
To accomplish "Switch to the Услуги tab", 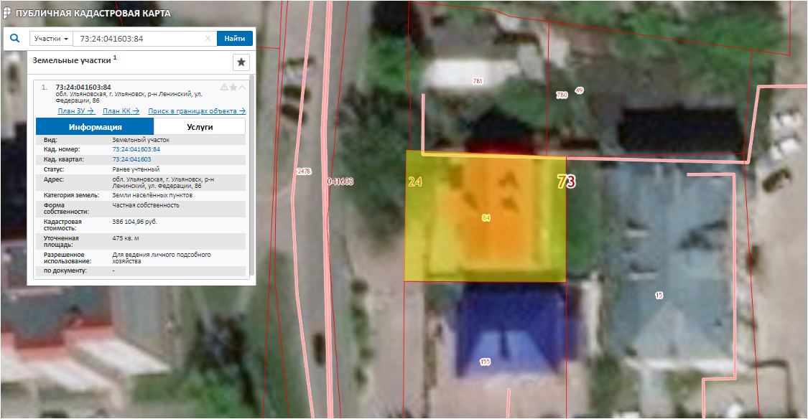I will (x=200, y=127).
